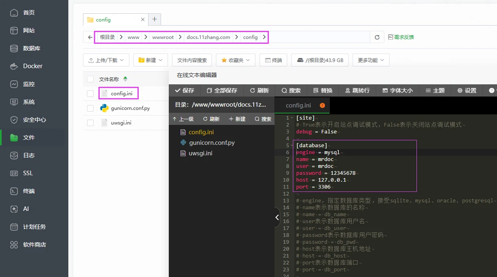Collapse the [database] section fold arrow

point(292,146)
